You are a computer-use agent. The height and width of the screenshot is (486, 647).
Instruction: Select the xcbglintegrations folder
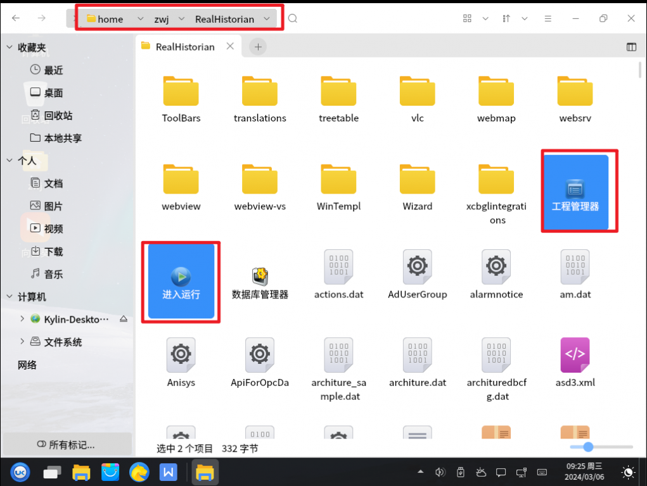[x=496, y=194]
